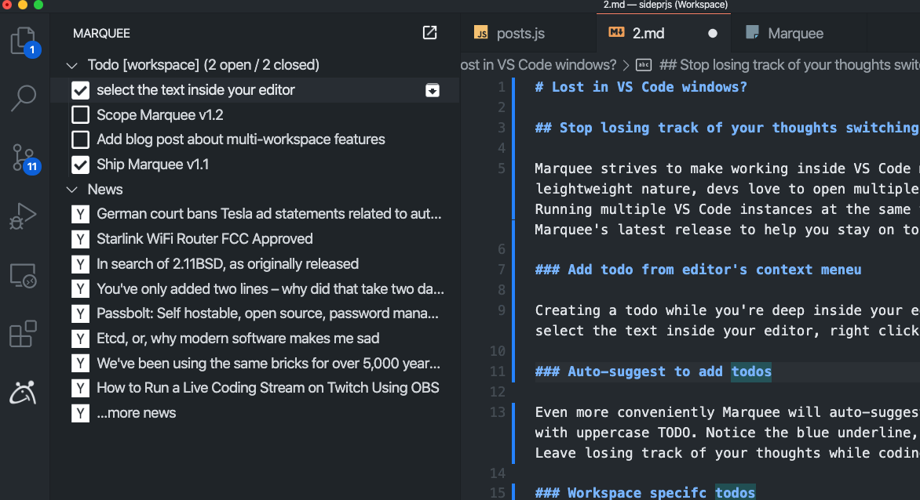The height and width of the screenshot is (500, 920).
Task: Click the breadcrumb separator chevron
Action: tap(626, 65)
